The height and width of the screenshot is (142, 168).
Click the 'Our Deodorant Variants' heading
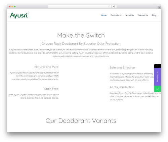81,121
